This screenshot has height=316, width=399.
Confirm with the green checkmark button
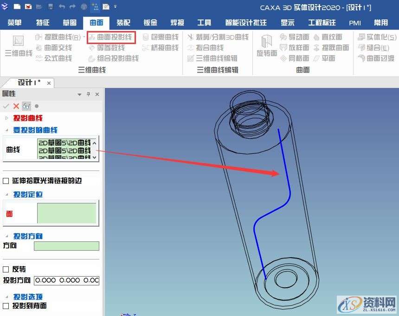click(6, 106)
